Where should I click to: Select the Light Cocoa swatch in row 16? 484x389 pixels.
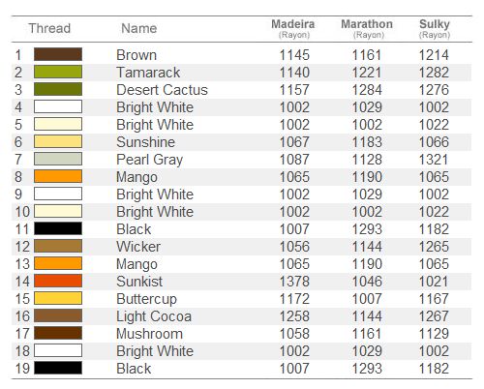pos(58,315)
